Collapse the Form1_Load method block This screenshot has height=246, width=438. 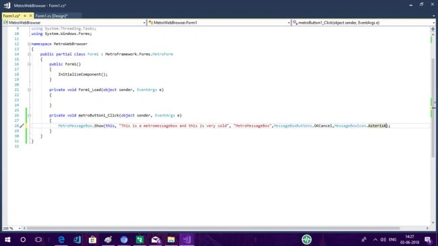29,90
